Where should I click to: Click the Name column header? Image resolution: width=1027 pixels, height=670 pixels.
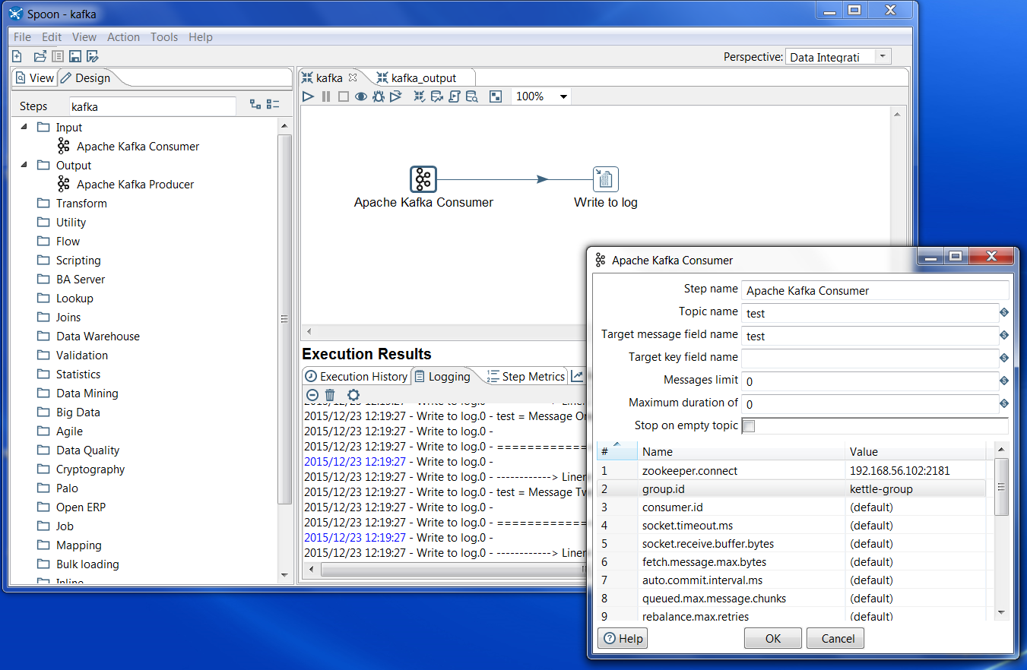pos(741,451)
